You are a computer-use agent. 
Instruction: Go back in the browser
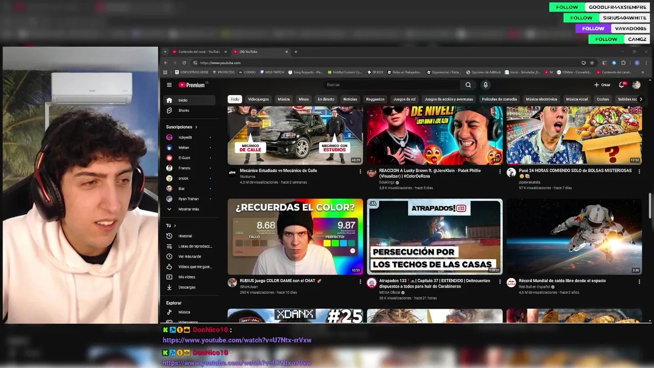pos(166,63)
